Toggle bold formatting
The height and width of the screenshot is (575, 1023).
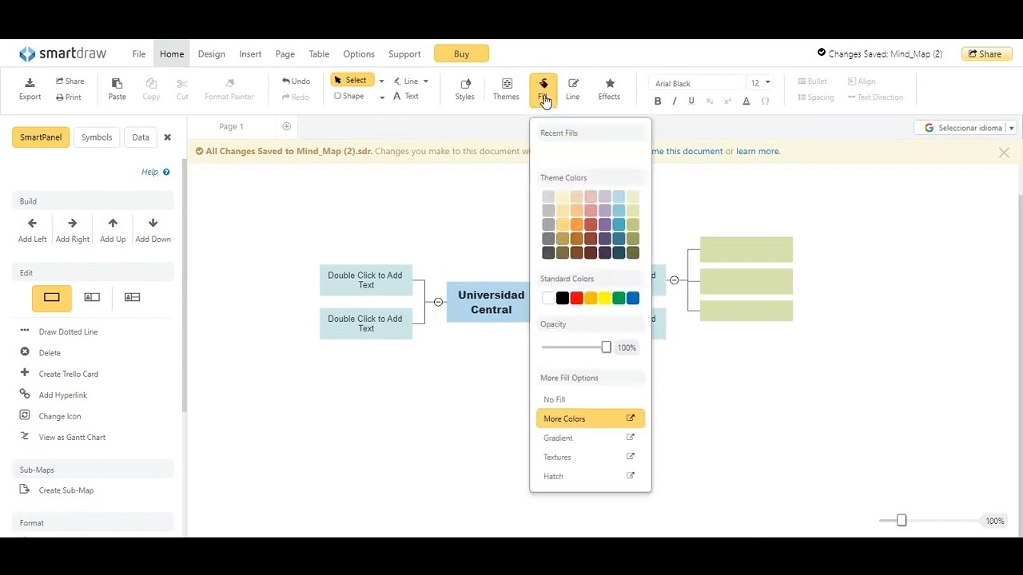point(658,101)
